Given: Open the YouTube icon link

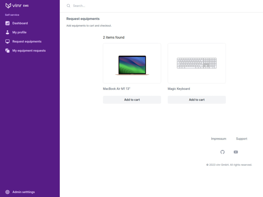Looking at the screenshot, I should pyautogui.click(x=236, y=152).
